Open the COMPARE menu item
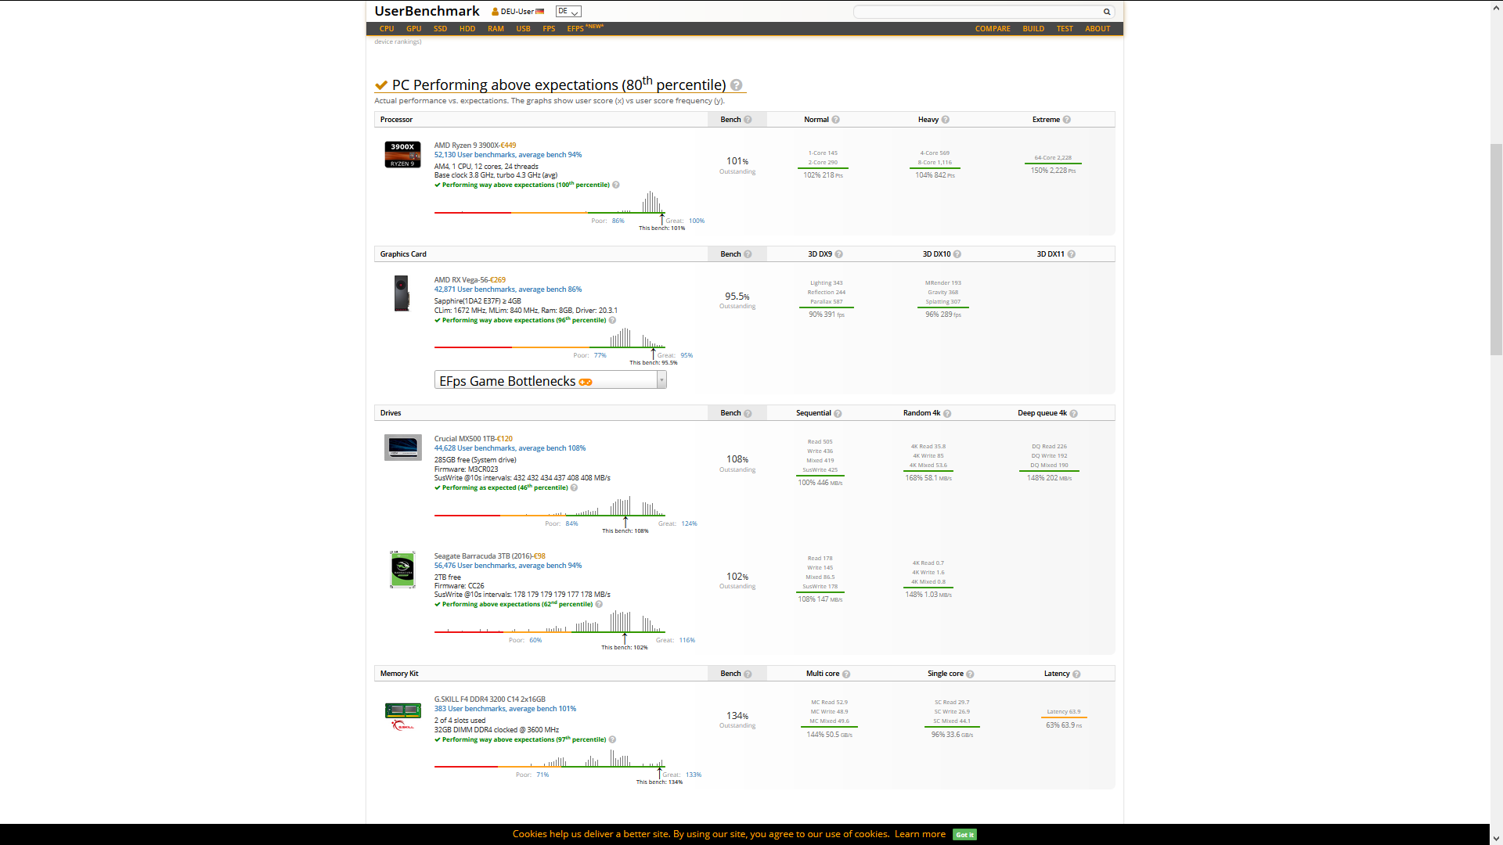This screenshot has width=1503, height=845. click(x=992, y=29)
